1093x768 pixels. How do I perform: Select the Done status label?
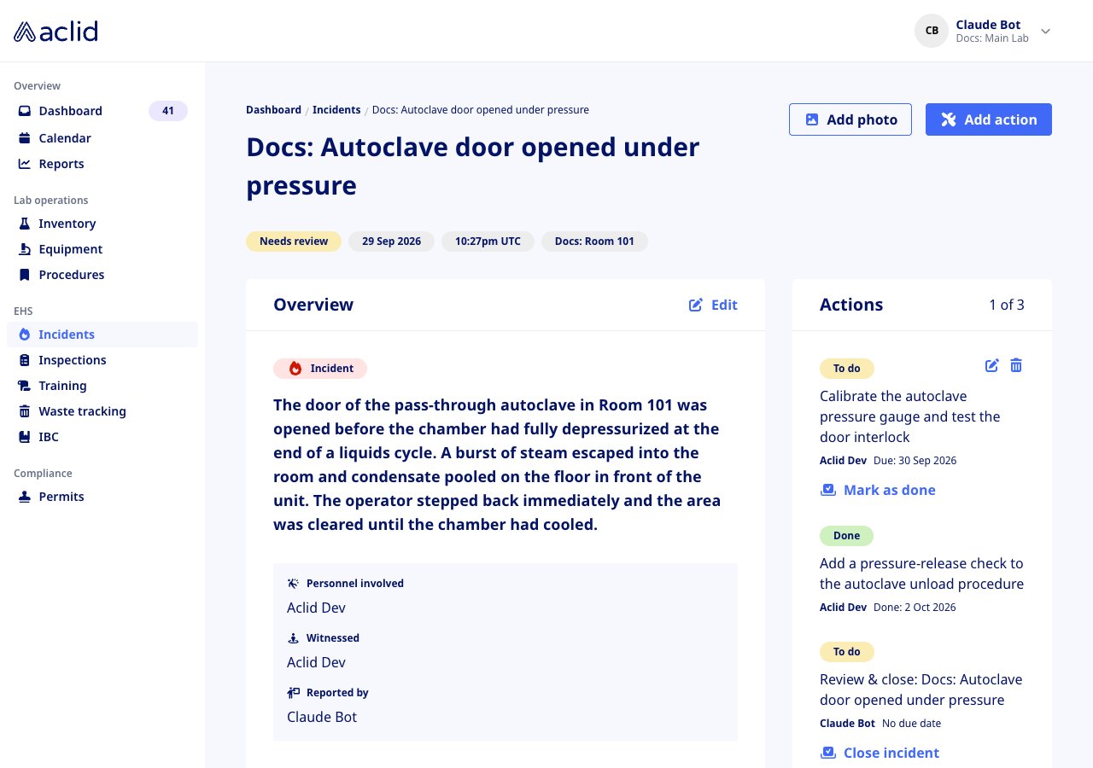click(846, 536)
